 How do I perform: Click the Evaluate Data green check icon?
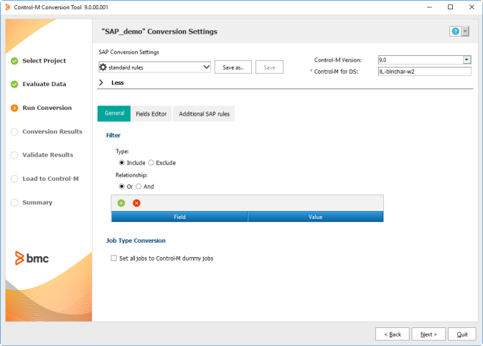pos(14,84)
